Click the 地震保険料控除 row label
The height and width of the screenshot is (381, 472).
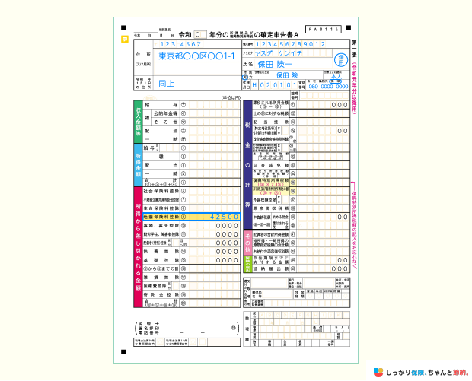point(161,217)
